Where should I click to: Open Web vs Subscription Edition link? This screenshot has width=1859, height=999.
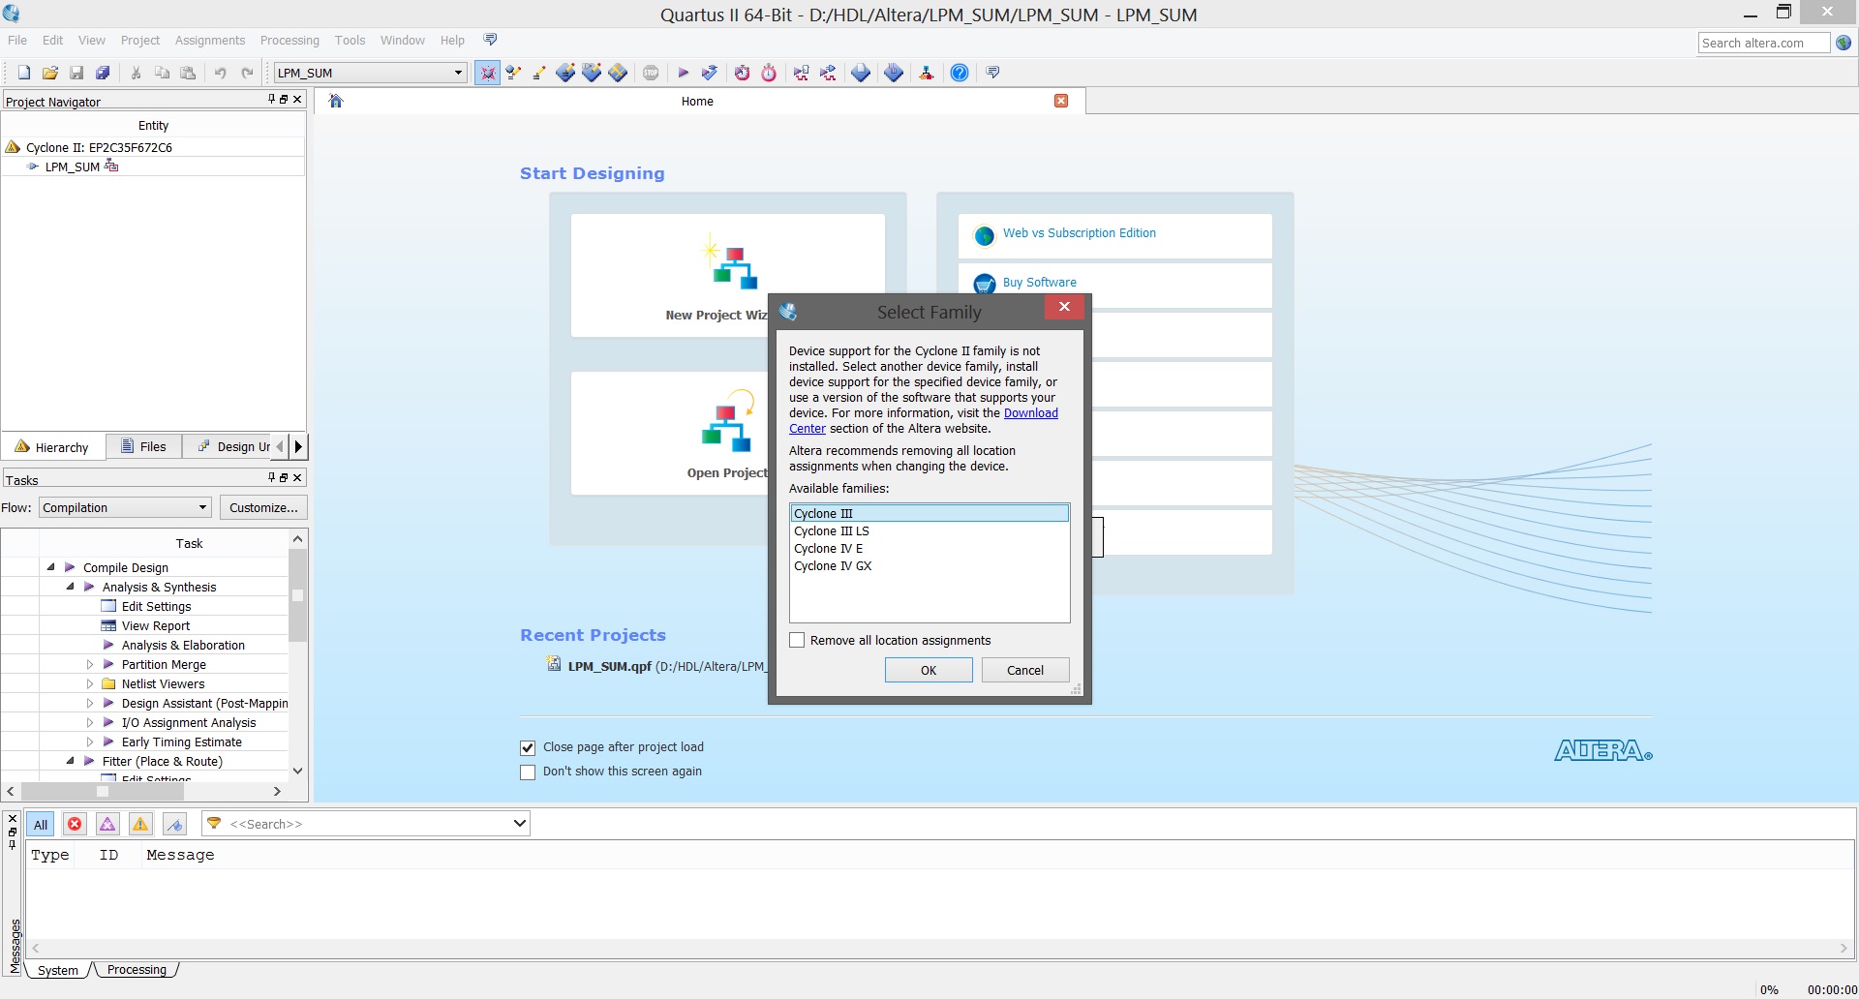(x=1080, y=233)
